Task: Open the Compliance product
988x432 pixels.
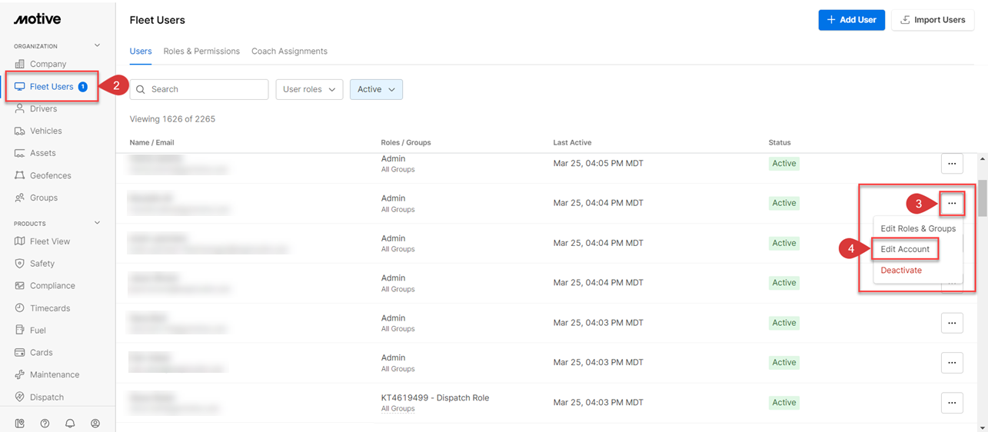Action: click(52, 286)
